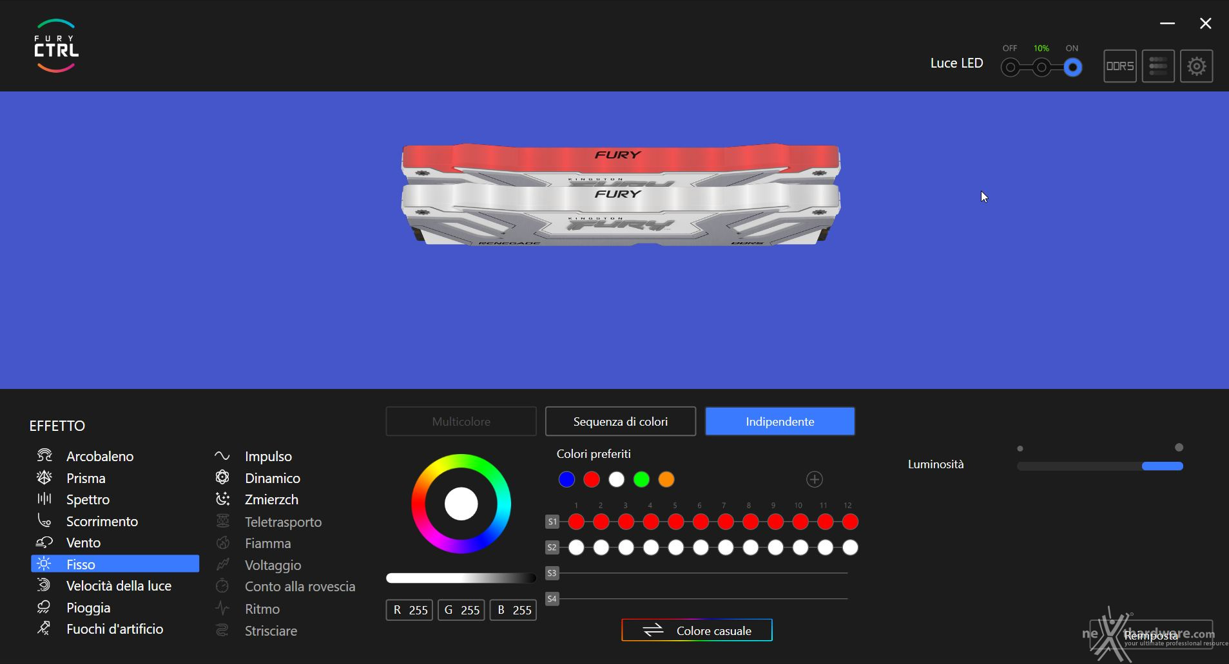Click the R value field

[x=409, y=610]
